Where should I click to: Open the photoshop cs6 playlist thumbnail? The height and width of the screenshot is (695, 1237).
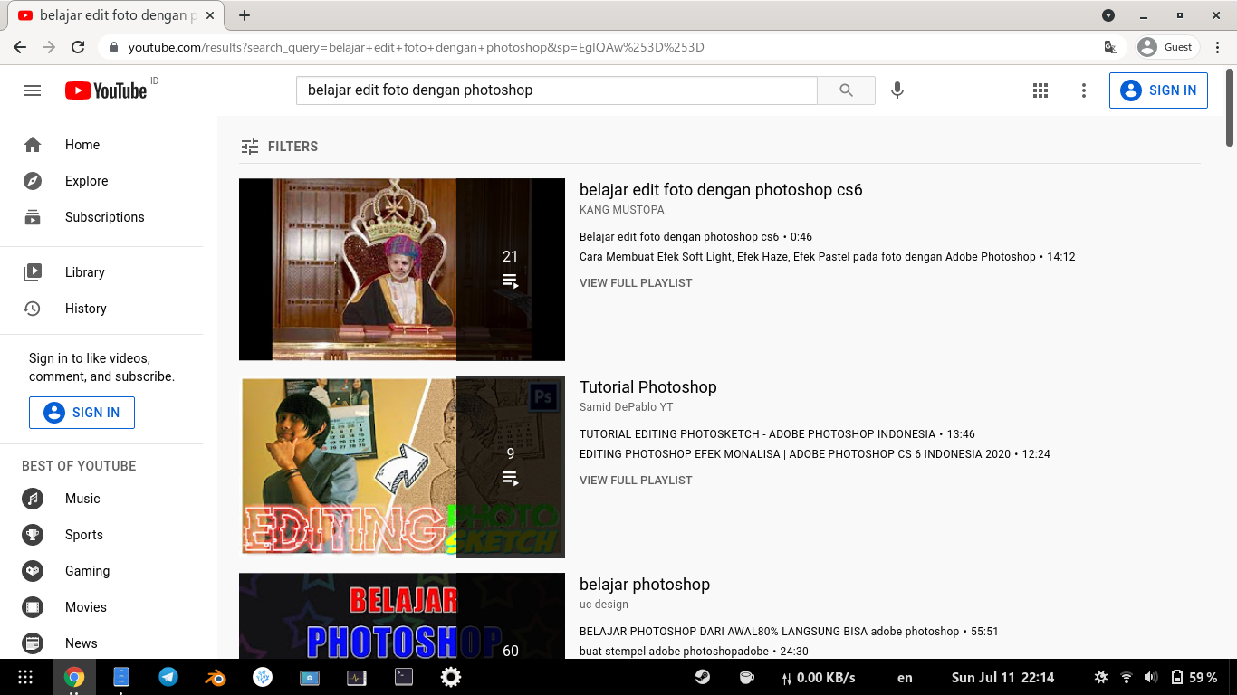(x=401, y=270)
